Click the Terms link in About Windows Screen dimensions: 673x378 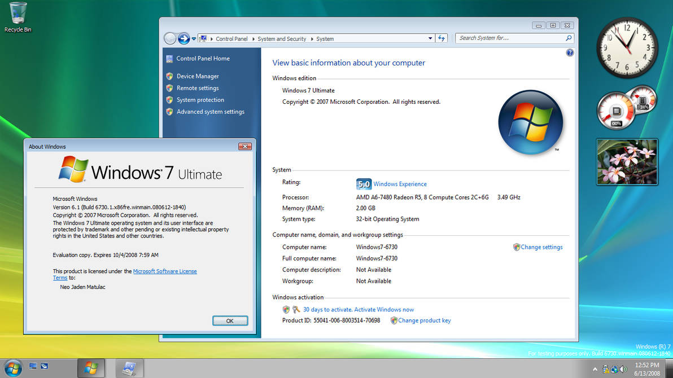point(60,278)
